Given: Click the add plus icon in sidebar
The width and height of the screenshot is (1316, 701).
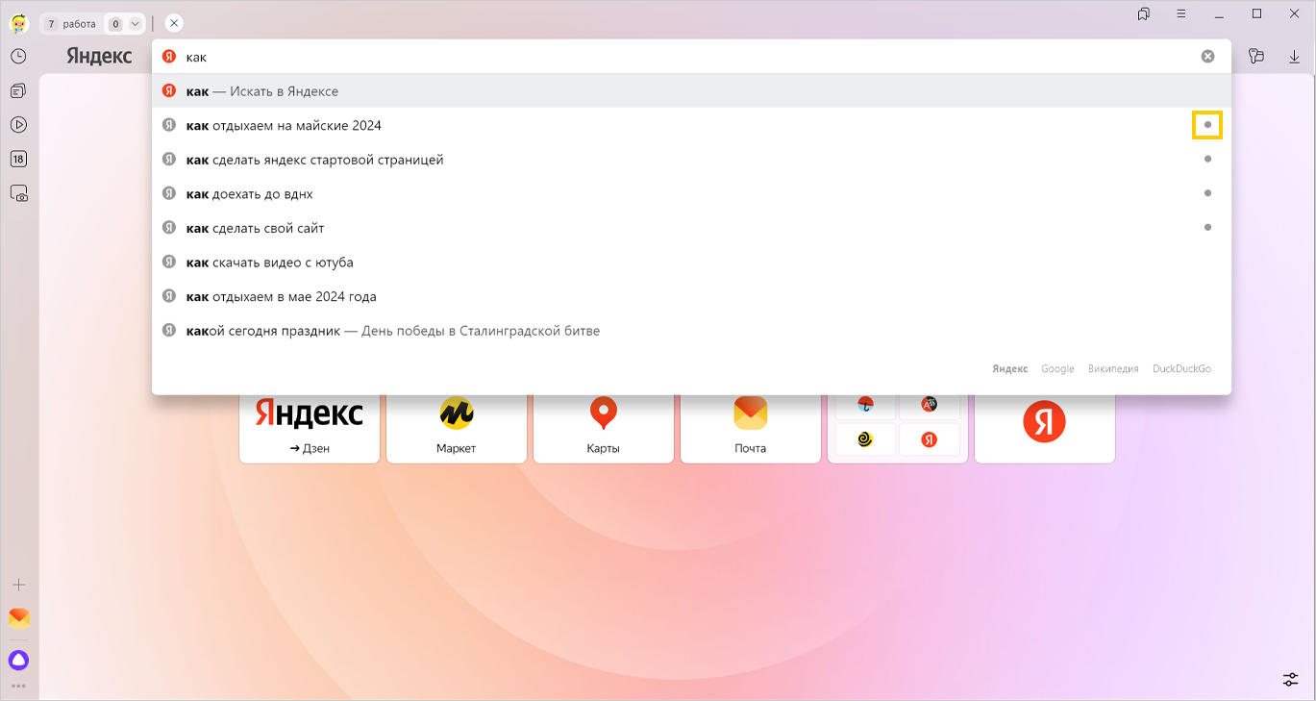Looking at the screenshot, I should coord(18,585).
